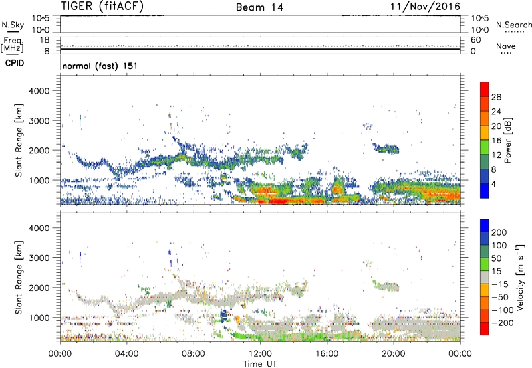Click the 200 tick on Velocity colorbar
The height and width of the screenshot is (368, 532).
[x=499, y=232]
